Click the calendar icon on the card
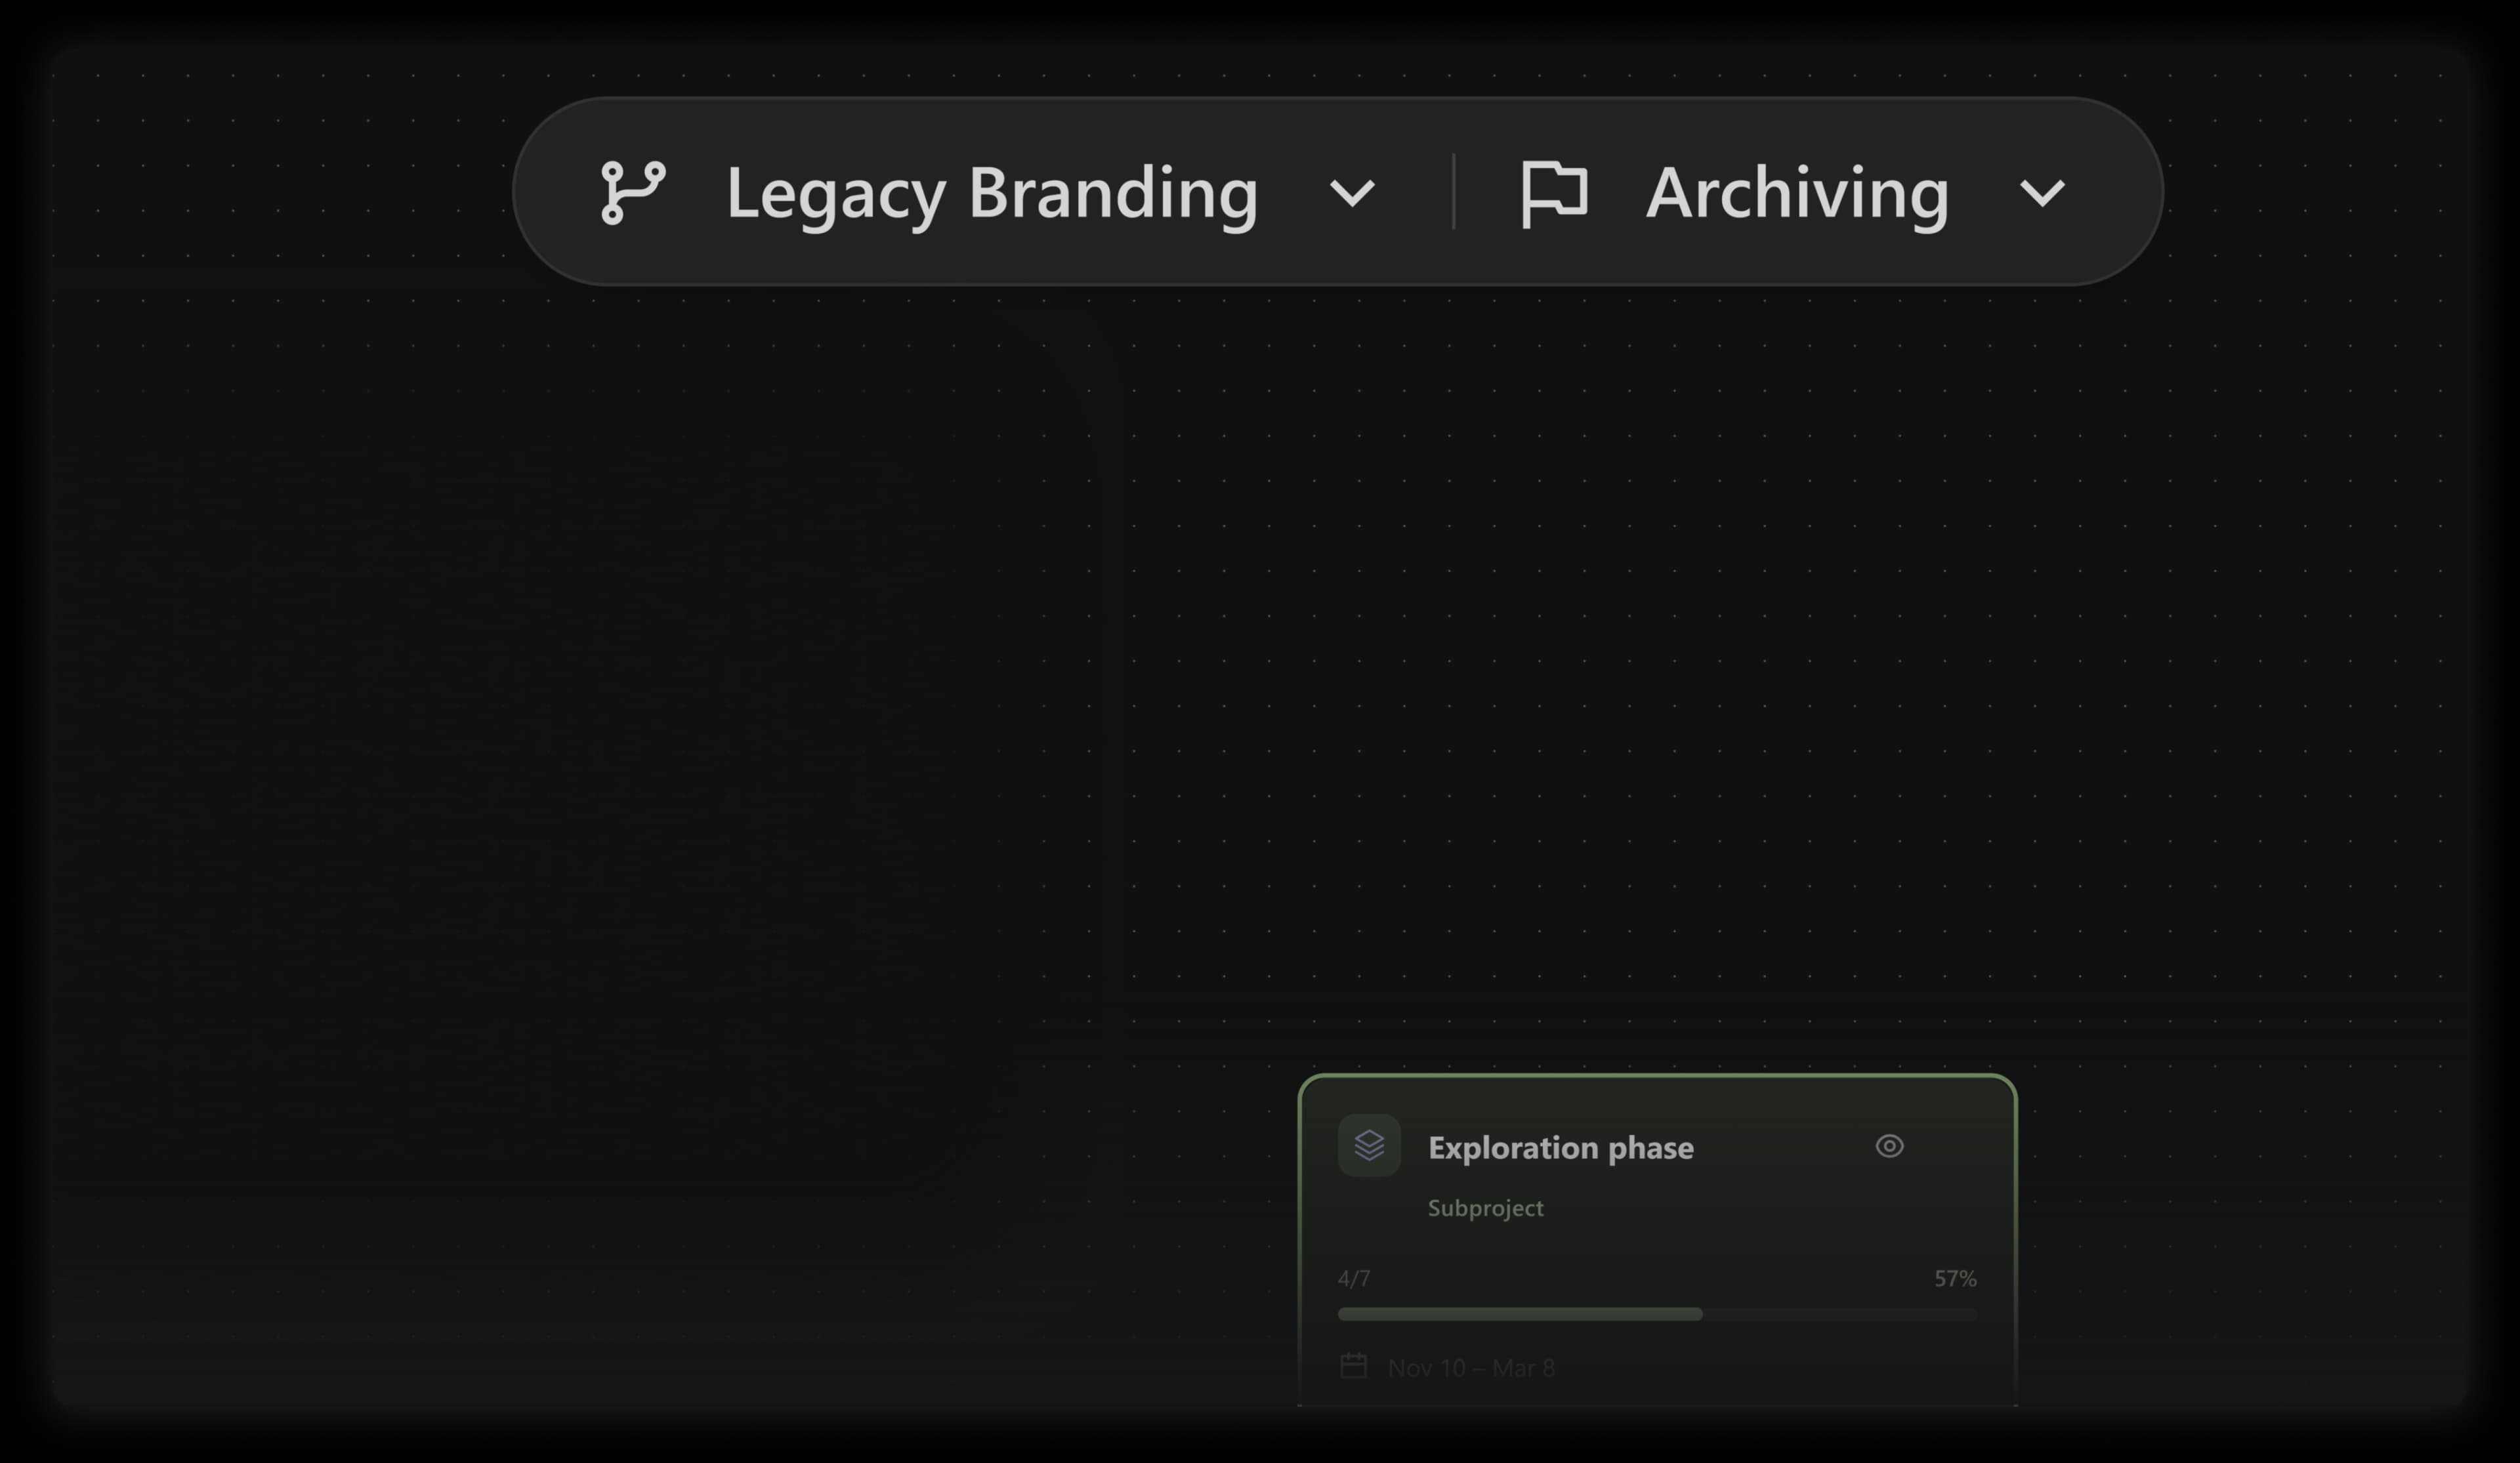Image resolution: width=2520 pixels, height=1463 pixels. pyautogui.click(x=1353, y=1366)
